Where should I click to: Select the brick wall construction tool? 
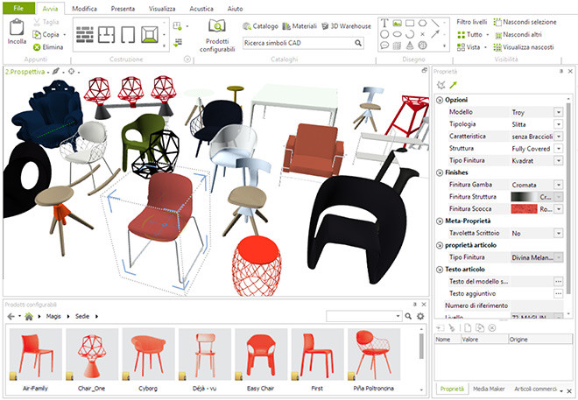85,35
